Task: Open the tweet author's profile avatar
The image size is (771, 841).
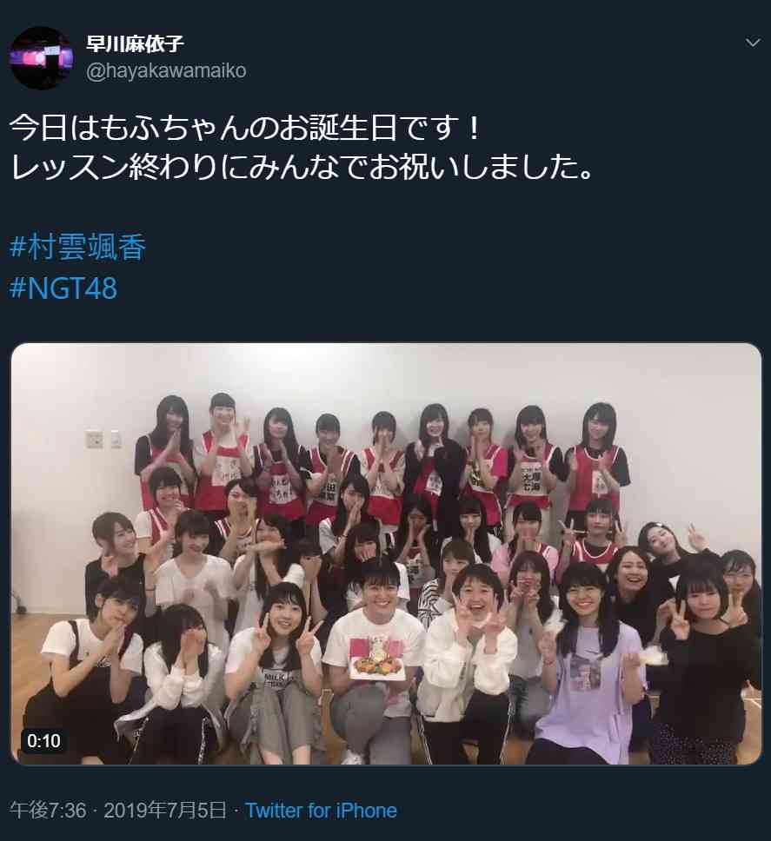Action: (x=42, y=57)
